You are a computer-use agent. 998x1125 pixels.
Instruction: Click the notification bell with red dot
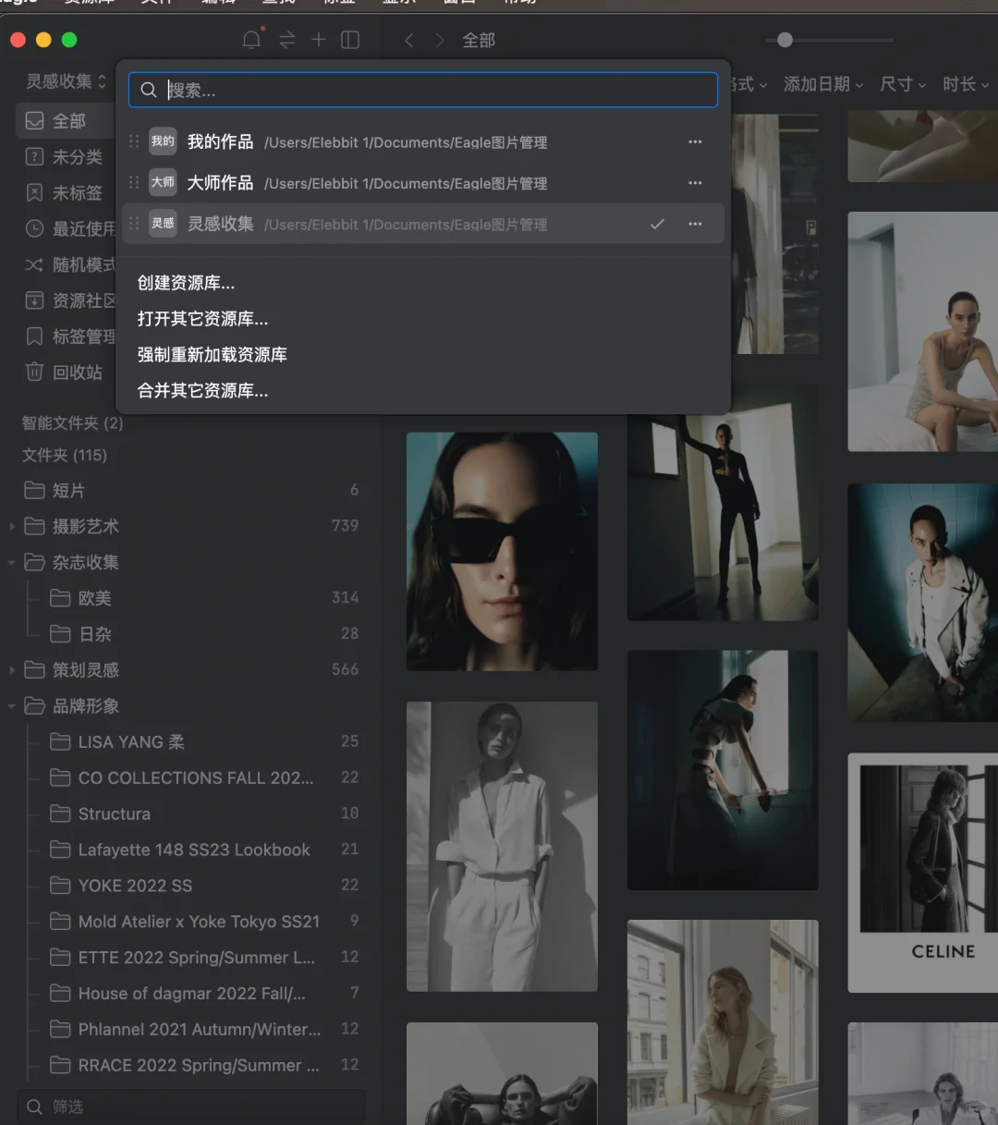point(251,40)
